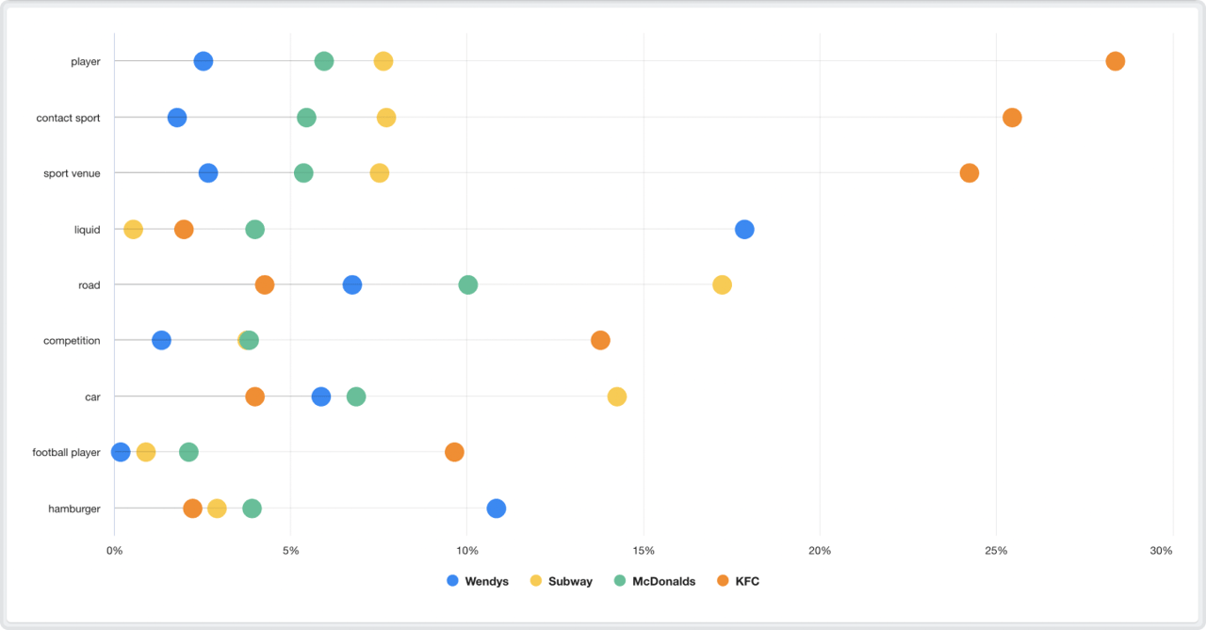Hide the McDonalds series via legend
This screenshot has height=630, width=1206.
[655, 581]
